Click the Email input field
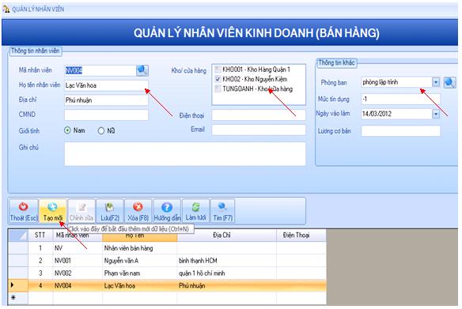 coord(259,130)
